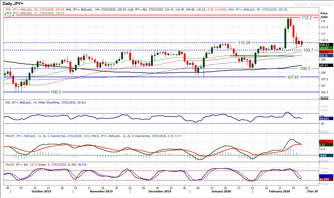Click the 108.55 black SMA price tag
The width and height of the screenshot is (334, 198).
point(326,65)
